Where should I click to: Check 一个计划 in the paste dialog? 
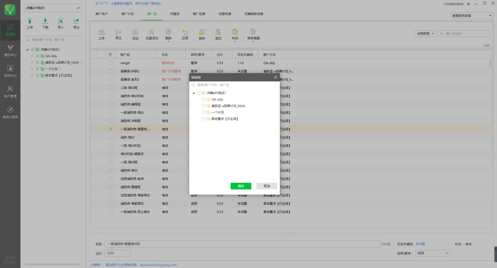click(x=204, y=112)
